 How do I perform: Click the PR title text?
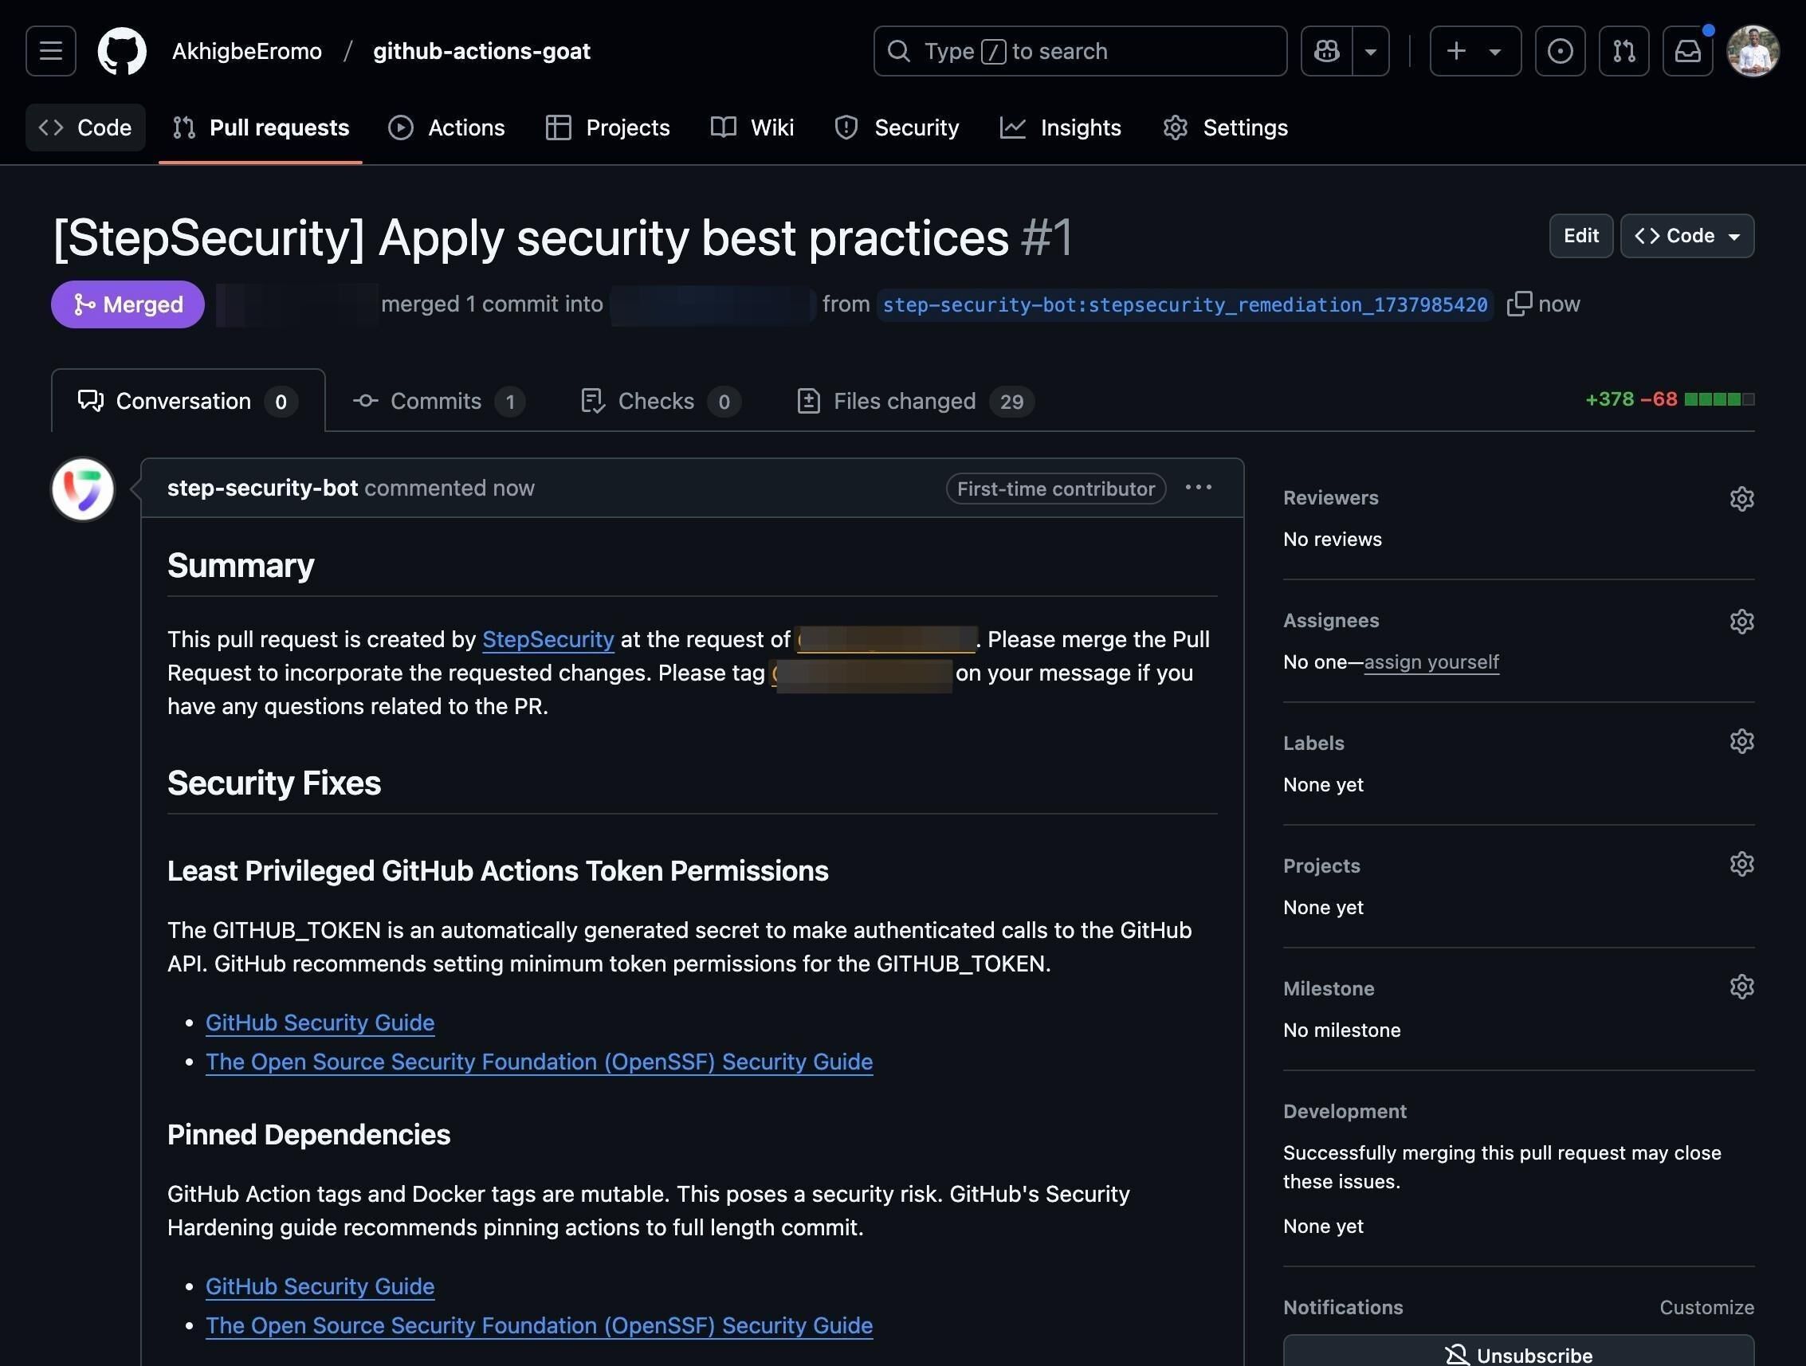(531, 237)
